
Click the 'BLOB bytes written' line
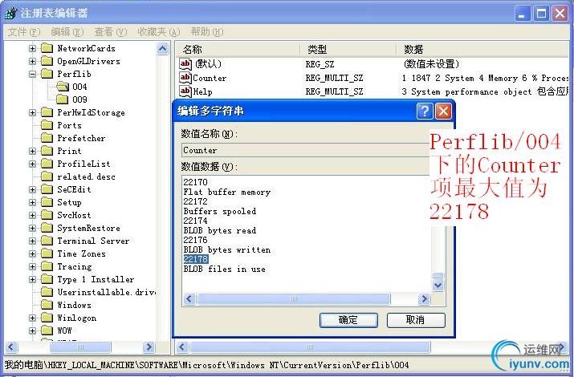pos(227,249)
